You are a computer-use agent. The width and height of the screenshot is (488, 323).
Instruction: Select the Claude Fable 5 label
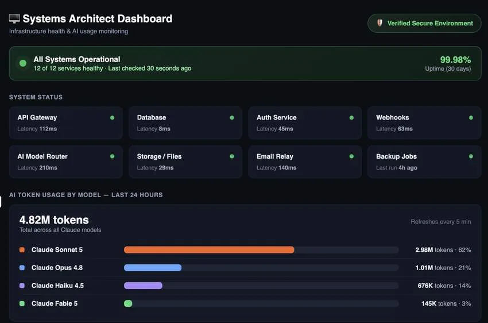tap(55, 303)
